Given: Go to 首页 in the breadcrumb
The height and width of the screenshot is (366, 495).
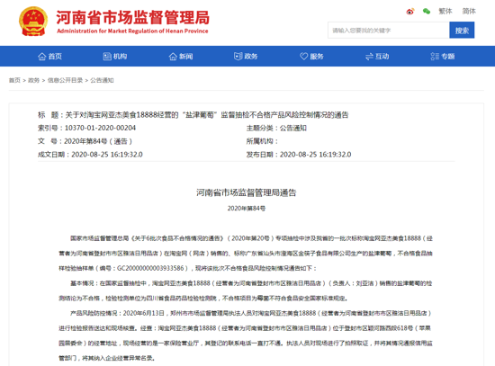Looking at the screenshot, I should 14,80.
